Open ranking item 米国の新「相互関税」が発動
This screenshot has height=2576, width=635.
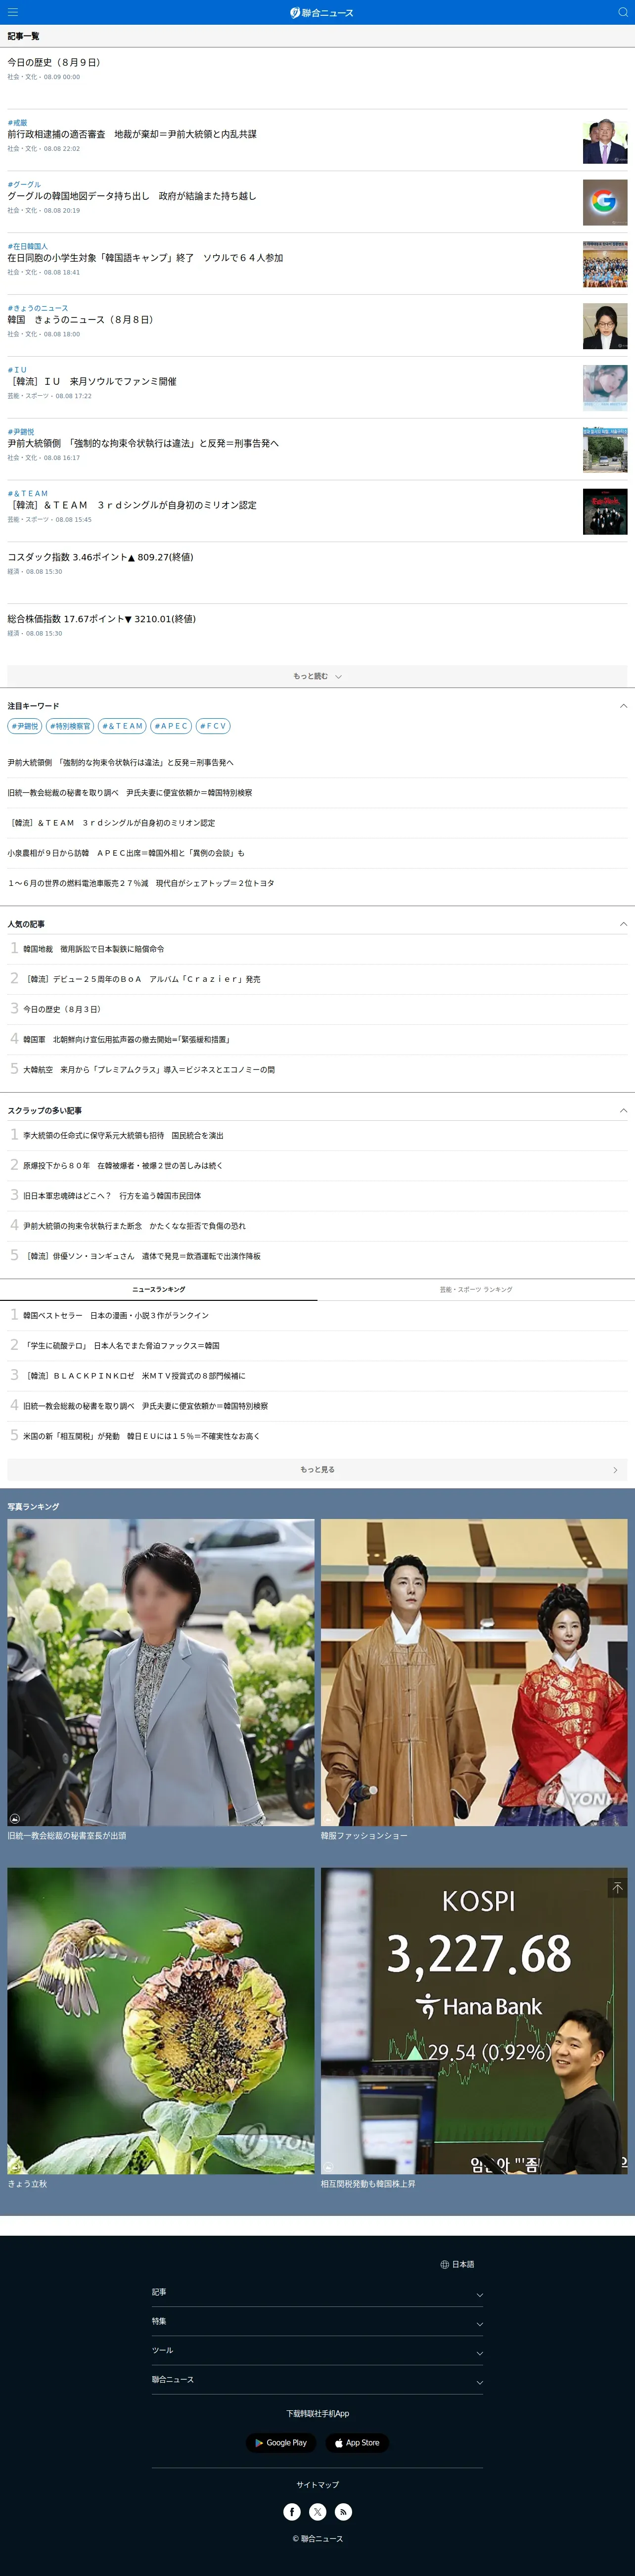tap(141, 1435)
